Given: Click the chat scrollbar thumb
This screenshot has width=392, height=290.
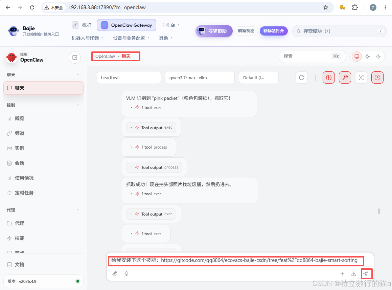Looking at the screenshot, I should [x=379, y=211].
